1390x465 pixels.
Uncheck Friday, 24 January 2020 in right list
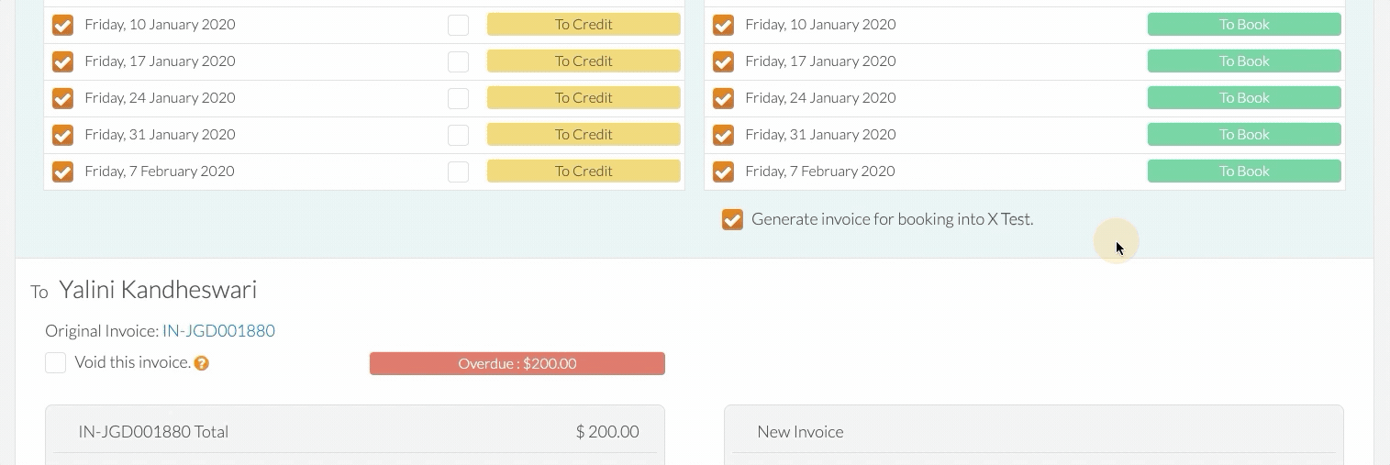(x=723, y=98)
